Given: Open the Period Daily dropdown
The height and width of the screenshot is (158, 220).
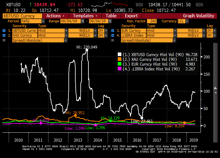Looking at the screenshot, I should [43, 21].
